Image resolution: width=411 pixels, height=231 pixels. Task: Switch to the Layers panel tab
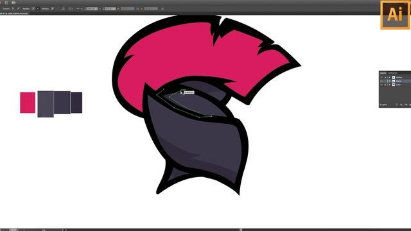tap(383, 73)
